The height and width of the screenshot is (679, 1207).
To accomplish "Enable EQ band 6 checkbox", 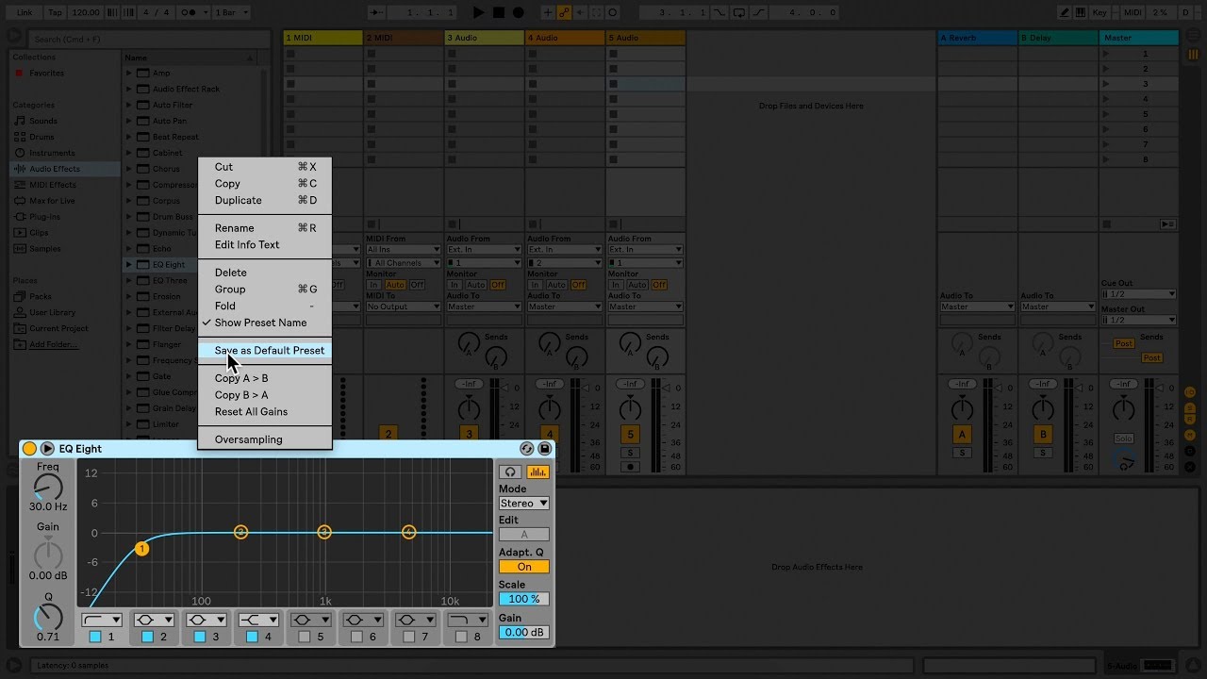I will [x=356, y=637].
